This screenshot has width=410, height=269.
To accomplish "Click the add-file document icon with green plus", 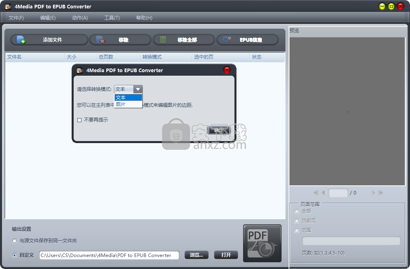I will [x=21, y=40].
